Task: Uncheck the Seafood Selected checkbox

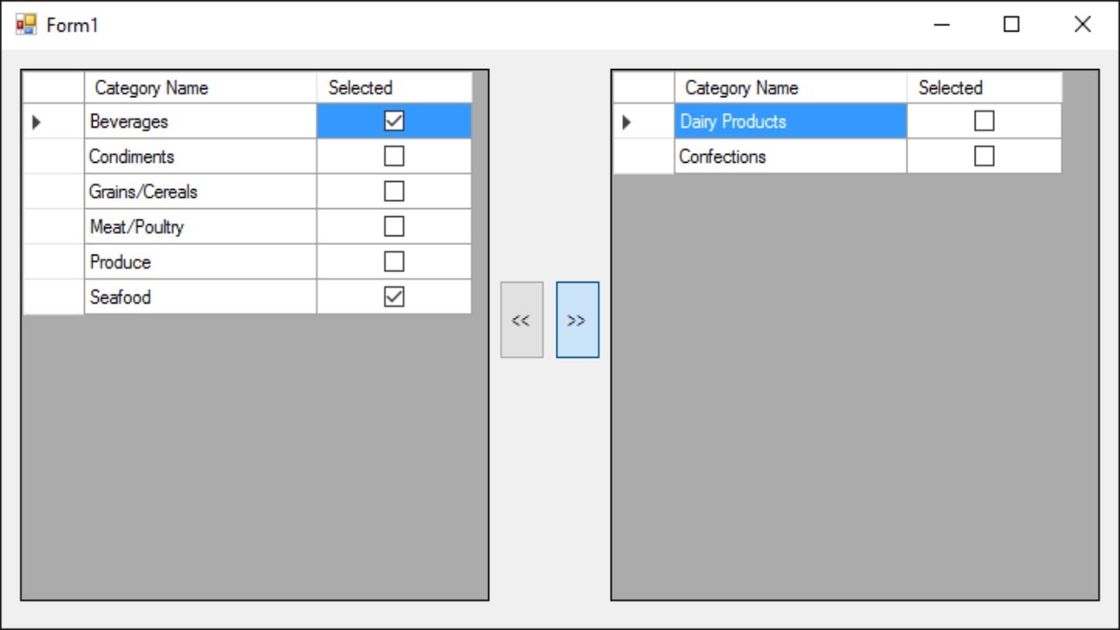Action: pos(394,297)
